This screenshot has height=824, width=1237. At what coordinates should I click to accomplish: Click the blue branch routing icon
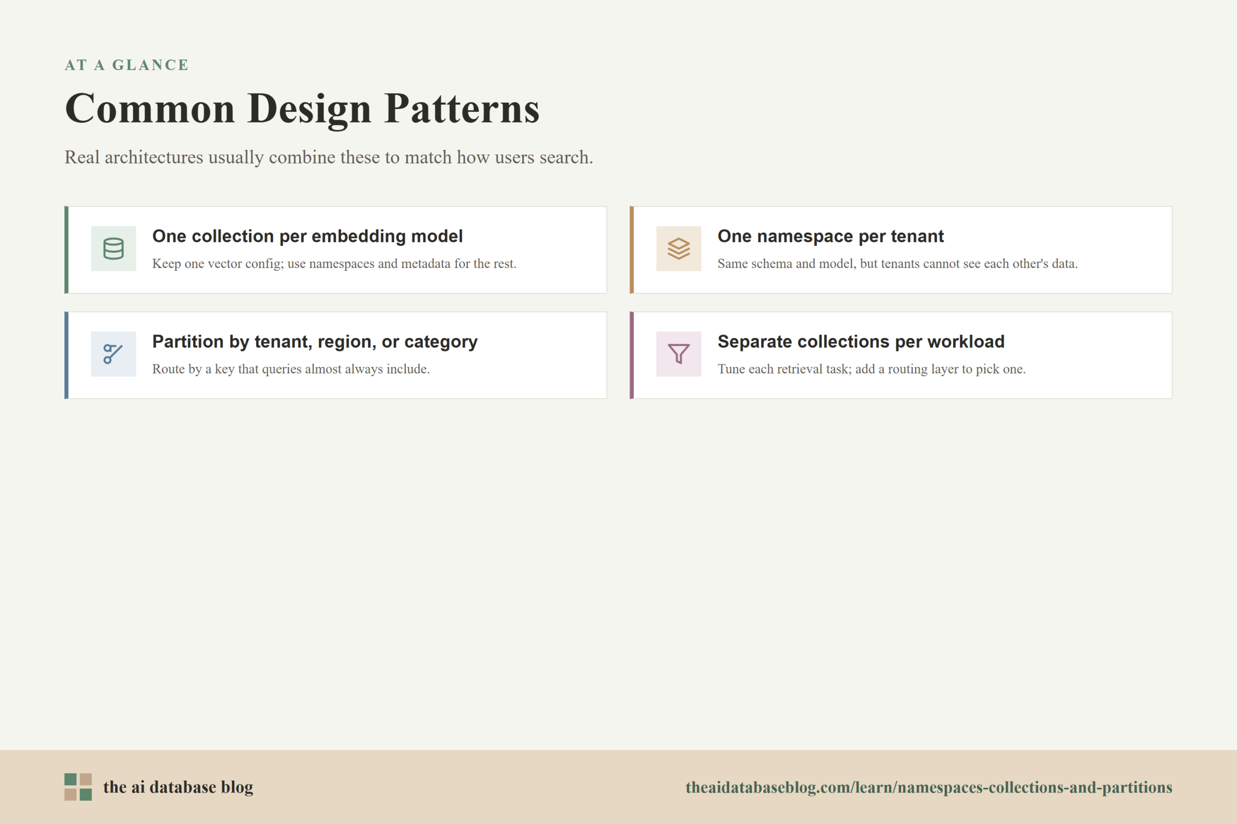[x=113, y=354]
